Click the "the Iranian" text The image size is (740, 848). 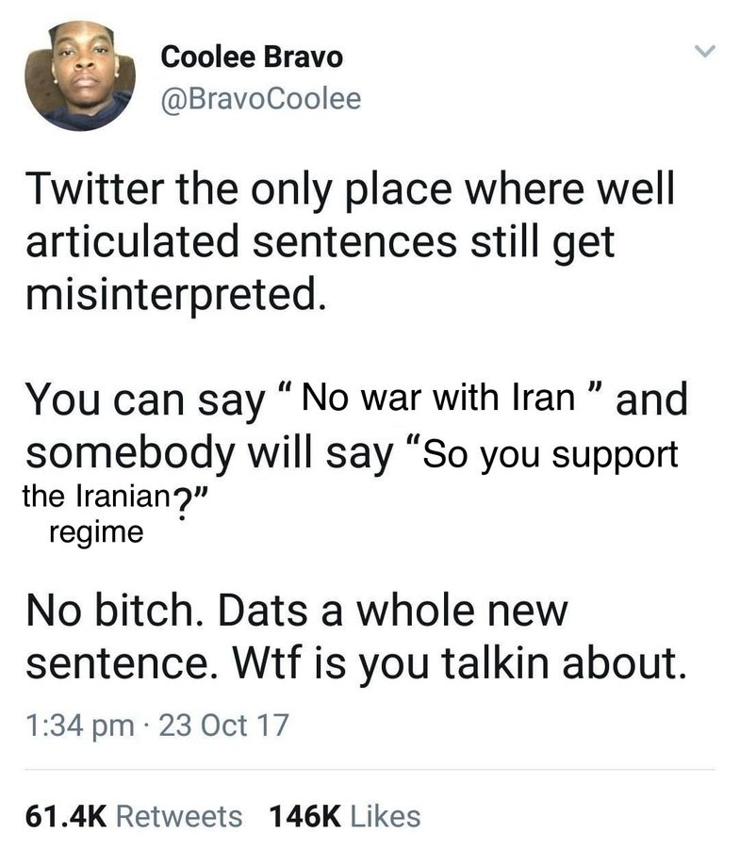(x=92, y=498)
